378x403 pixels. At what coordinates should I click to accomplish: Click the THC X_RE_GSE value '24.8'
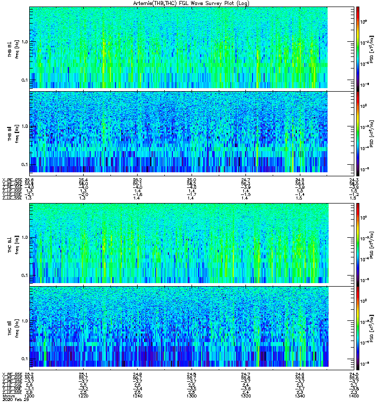[192, 374]
